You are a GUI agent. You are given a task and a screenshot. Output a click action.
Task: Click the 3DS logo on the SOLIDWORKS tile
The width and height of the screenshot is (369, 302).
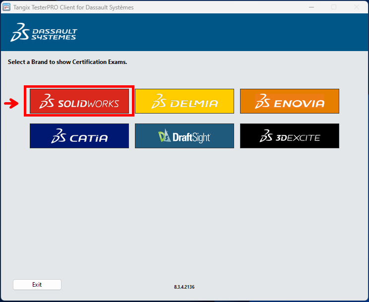(x=48, y=101)
